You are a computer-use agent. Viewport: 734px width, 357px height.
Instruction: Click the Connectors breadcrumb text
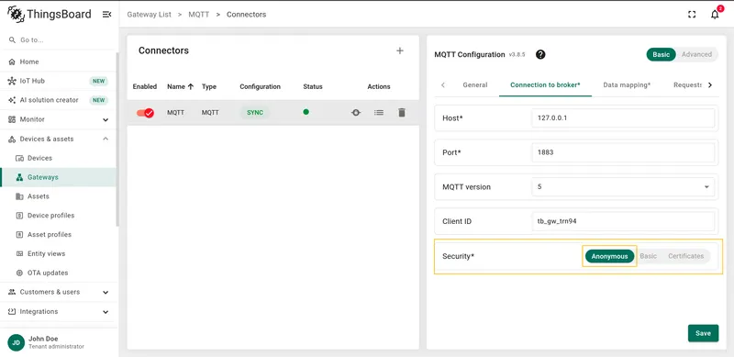click(246, 15)
